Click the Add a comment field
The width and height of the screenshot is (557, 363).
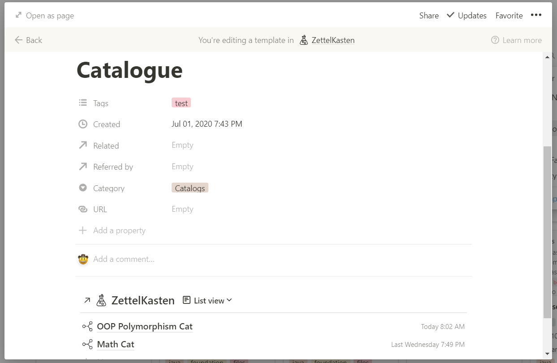124,259
